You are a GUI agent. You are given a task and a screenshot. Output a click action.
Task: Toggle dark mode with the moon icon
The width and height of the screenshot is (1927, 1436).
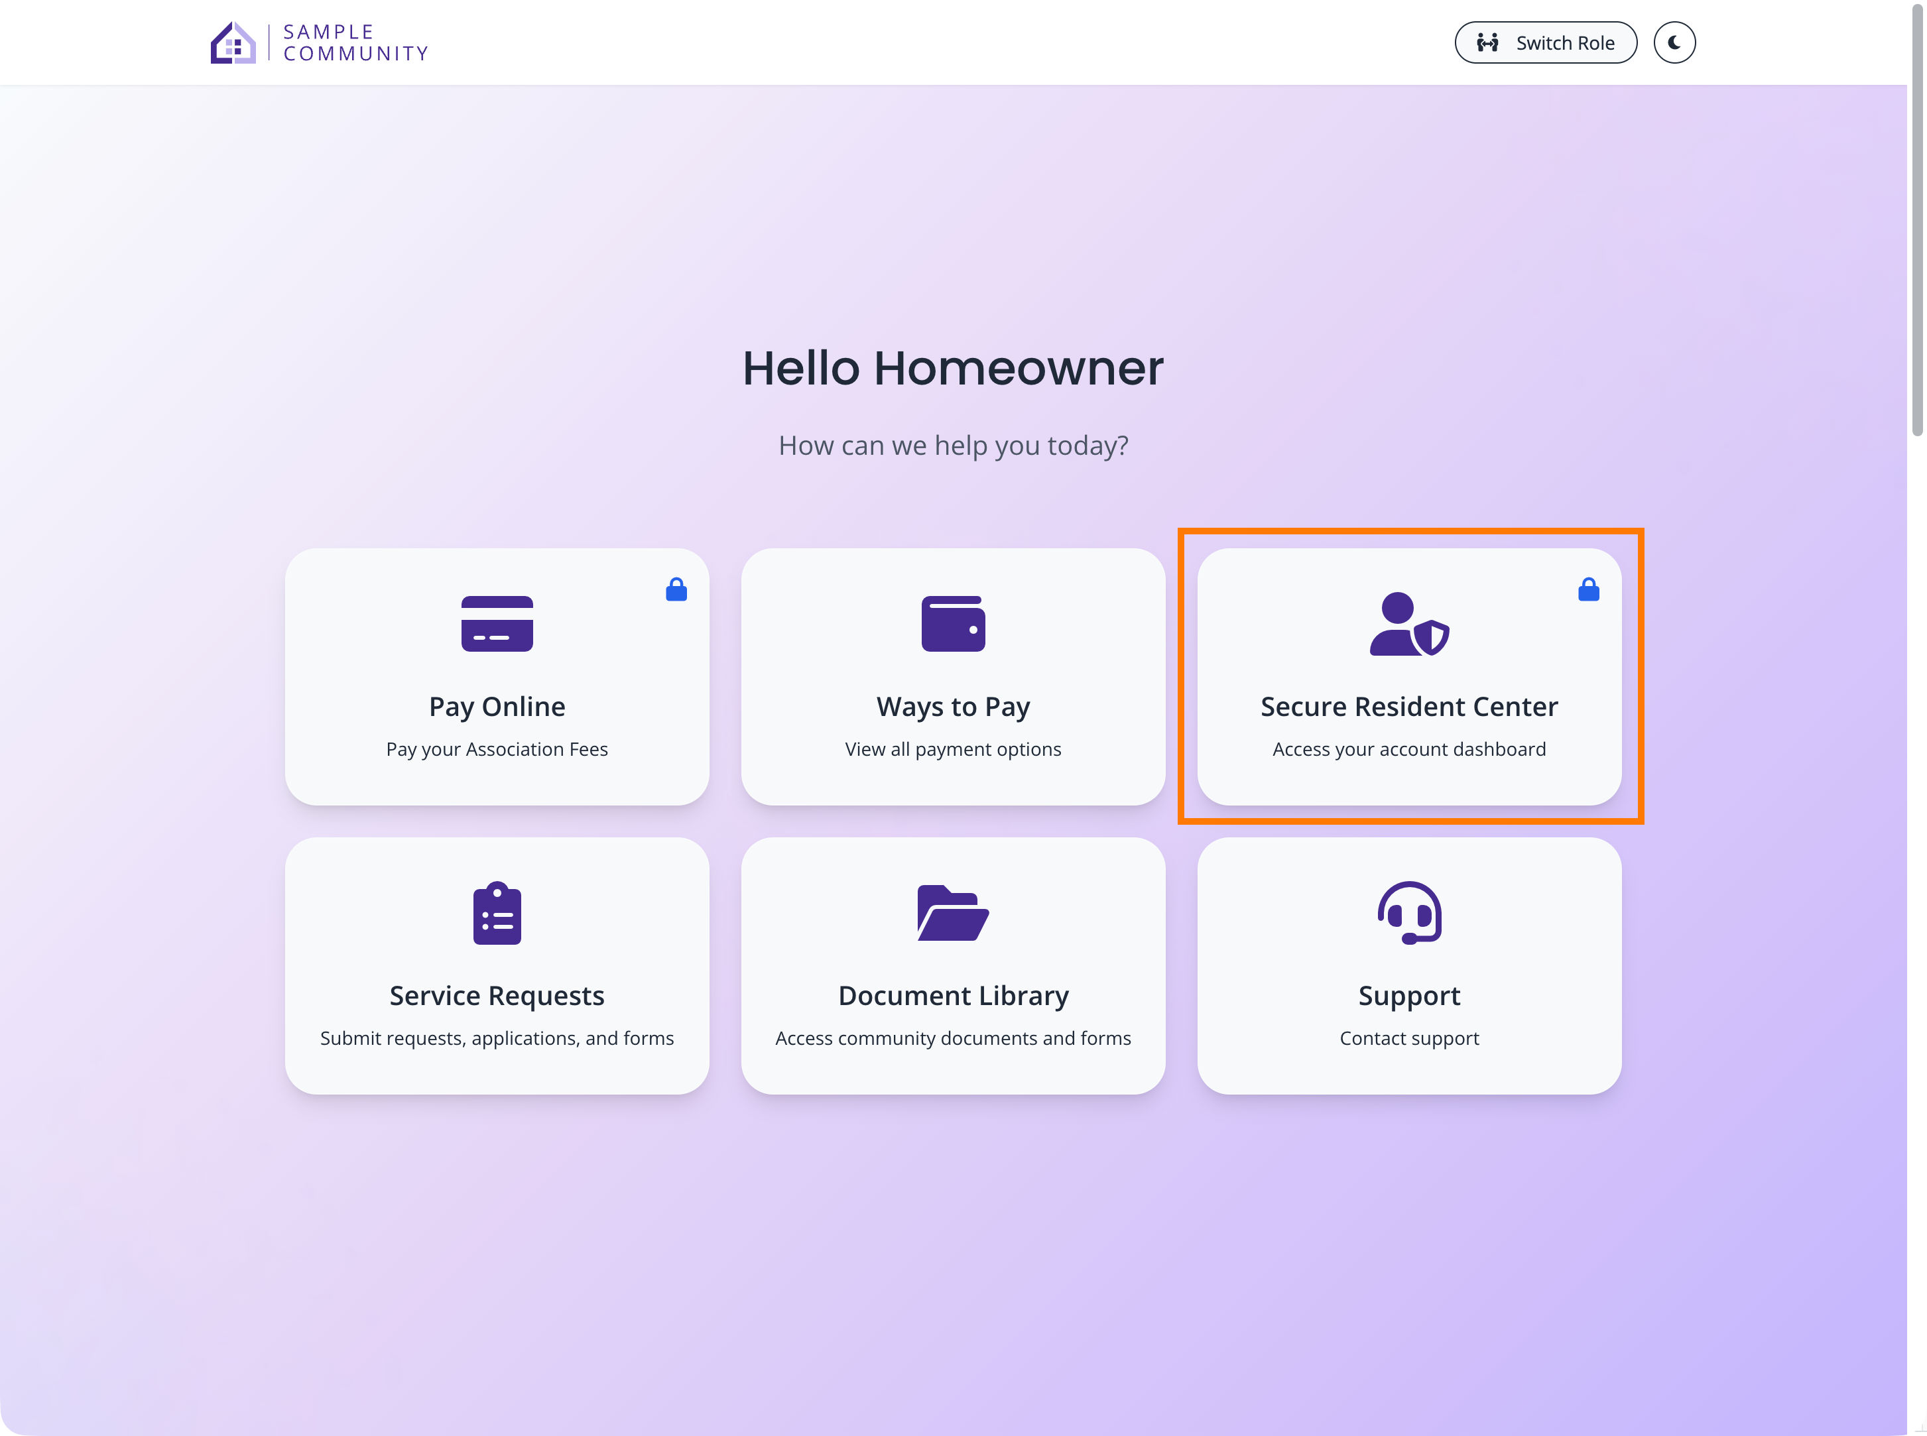click(1674, 42)
